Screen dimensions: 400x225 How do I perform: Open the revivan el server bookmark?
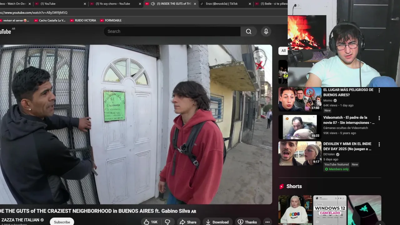pyautogui.click(x=15, y=20)
